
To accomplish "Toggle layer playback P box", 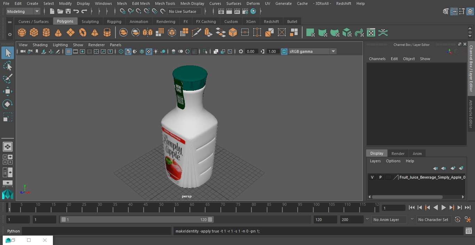I will 380,177.
